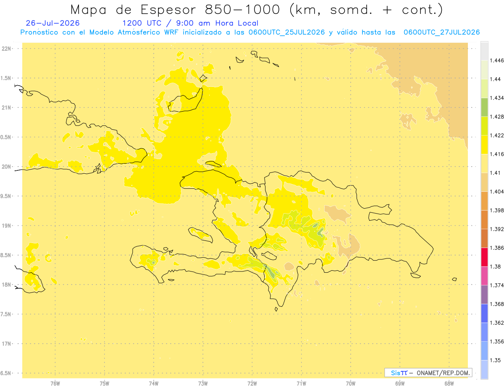This screenshot has width=504, height=389.
Task: Click the '20N' latitude label
Action: 6,167
